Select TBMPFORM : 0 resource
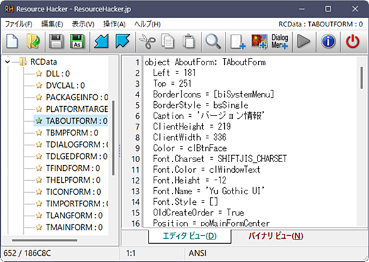Screen dimensions: 369x262 [72, 133]
